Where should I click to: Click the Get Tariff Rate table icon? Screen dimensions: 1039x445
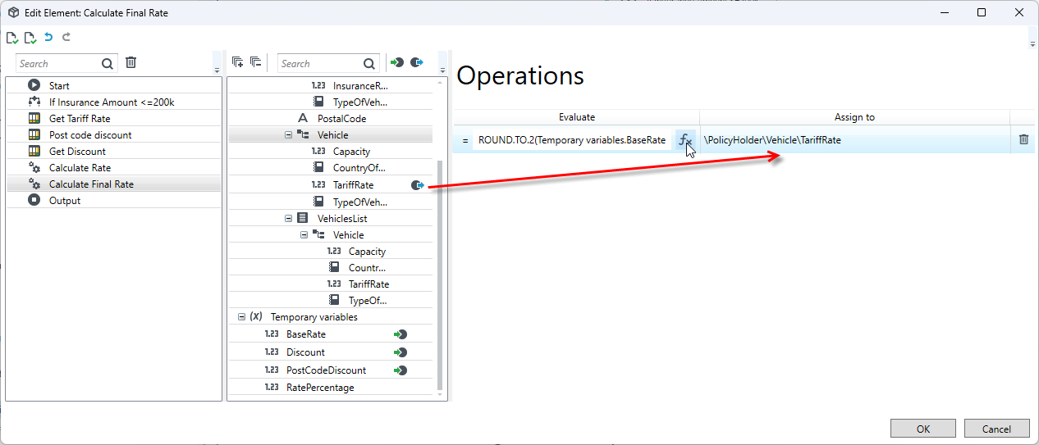(34, 118)
